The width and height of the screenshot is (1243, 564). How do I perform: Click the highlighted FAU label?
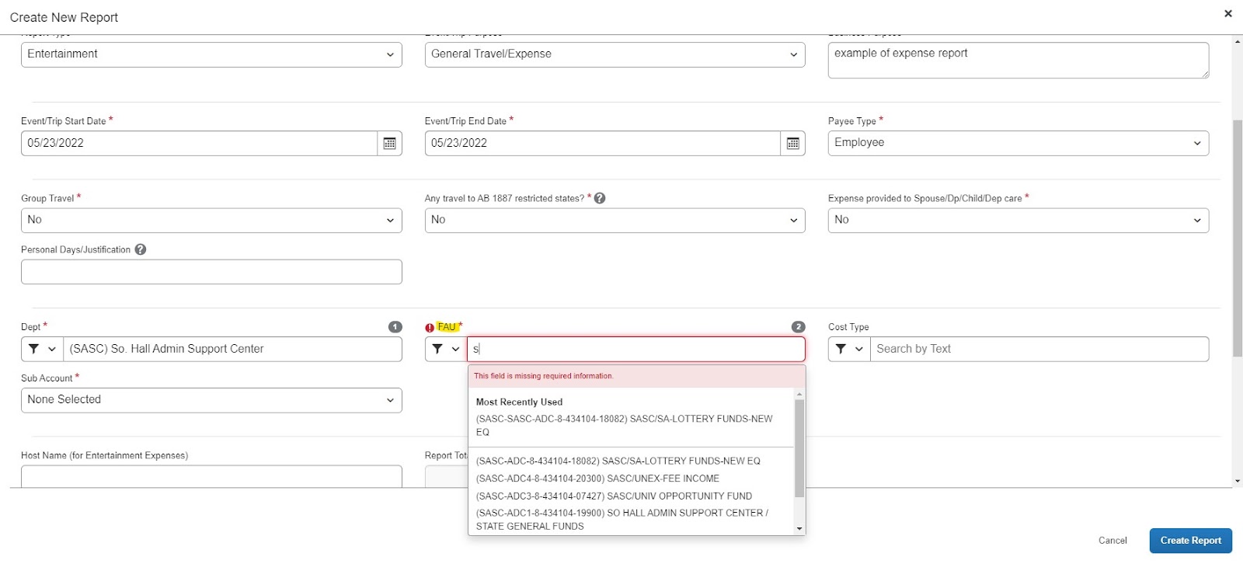coord(447,327)
